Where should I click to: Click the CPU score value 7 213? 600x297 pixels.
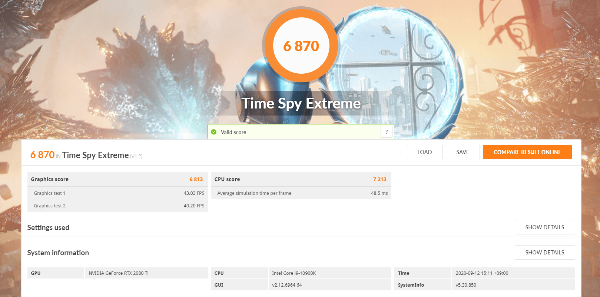379,179
